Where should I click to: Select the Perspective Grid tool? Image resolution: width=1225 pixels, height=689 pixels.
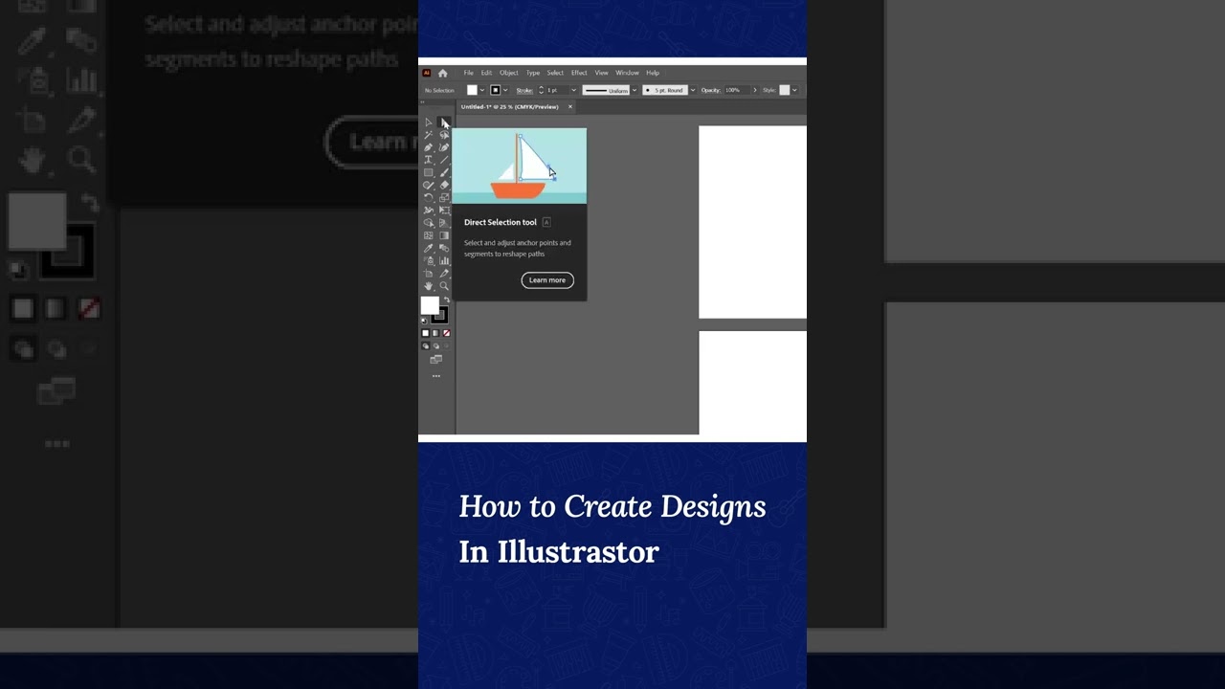point(444,222)
